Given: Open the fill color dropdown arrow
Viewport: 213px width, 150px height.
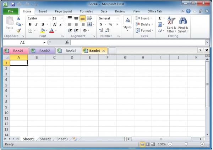Looking at the screenshot, I should point(47,30).
